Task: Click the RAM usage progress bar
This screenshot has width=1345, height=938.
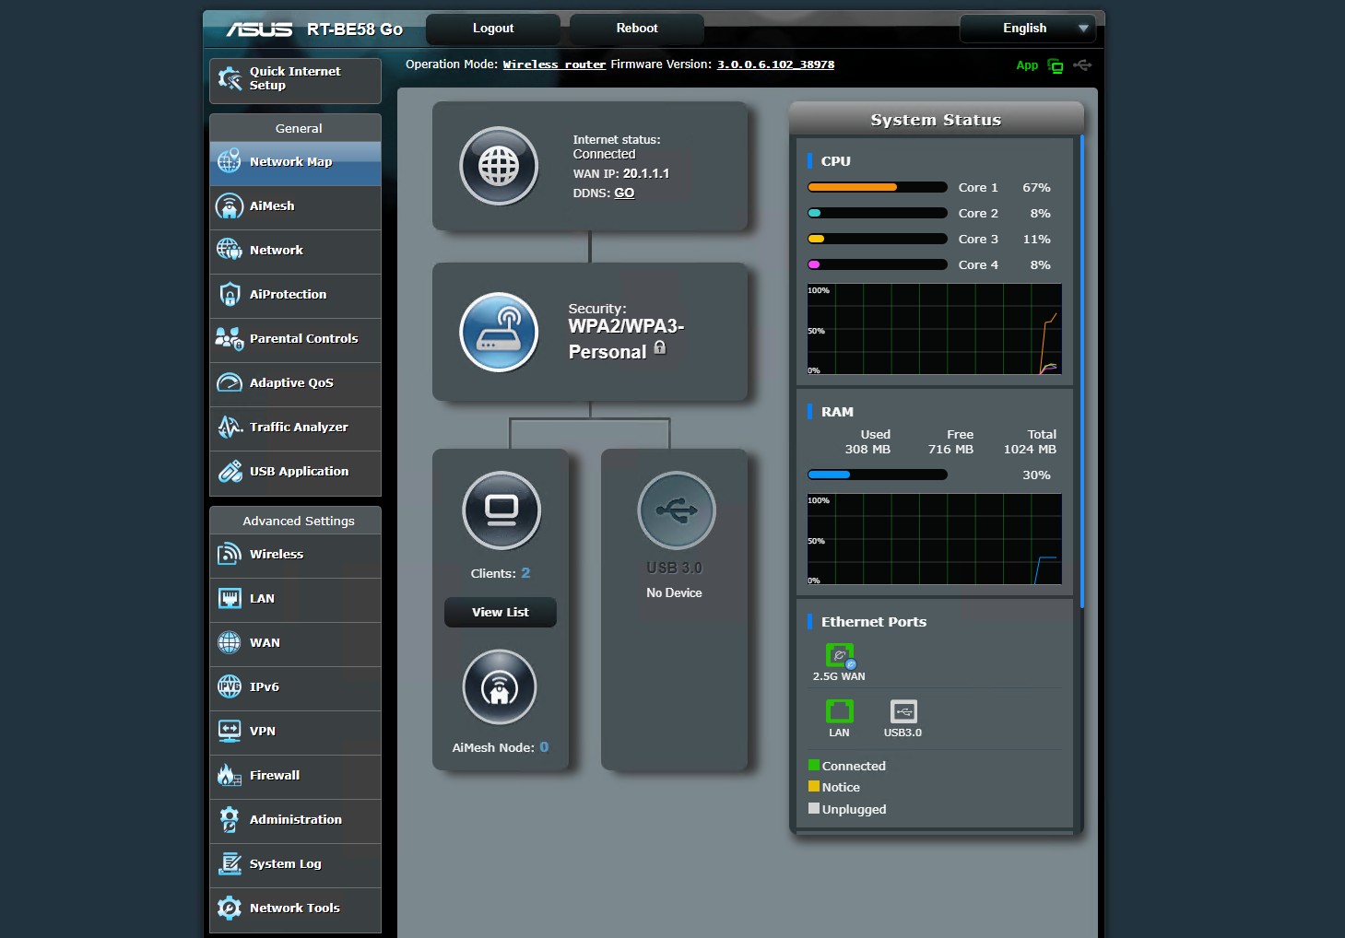Action: 877,475
